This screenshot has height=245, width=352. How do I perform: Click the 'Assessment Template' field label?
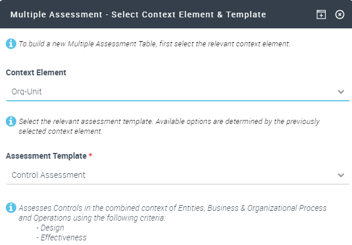(46, 156)
